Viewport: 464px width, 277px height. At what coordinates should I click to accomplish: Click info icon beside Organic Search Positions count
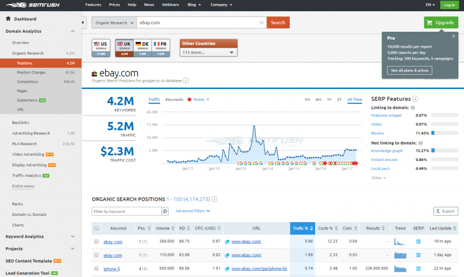coord(214,199)
